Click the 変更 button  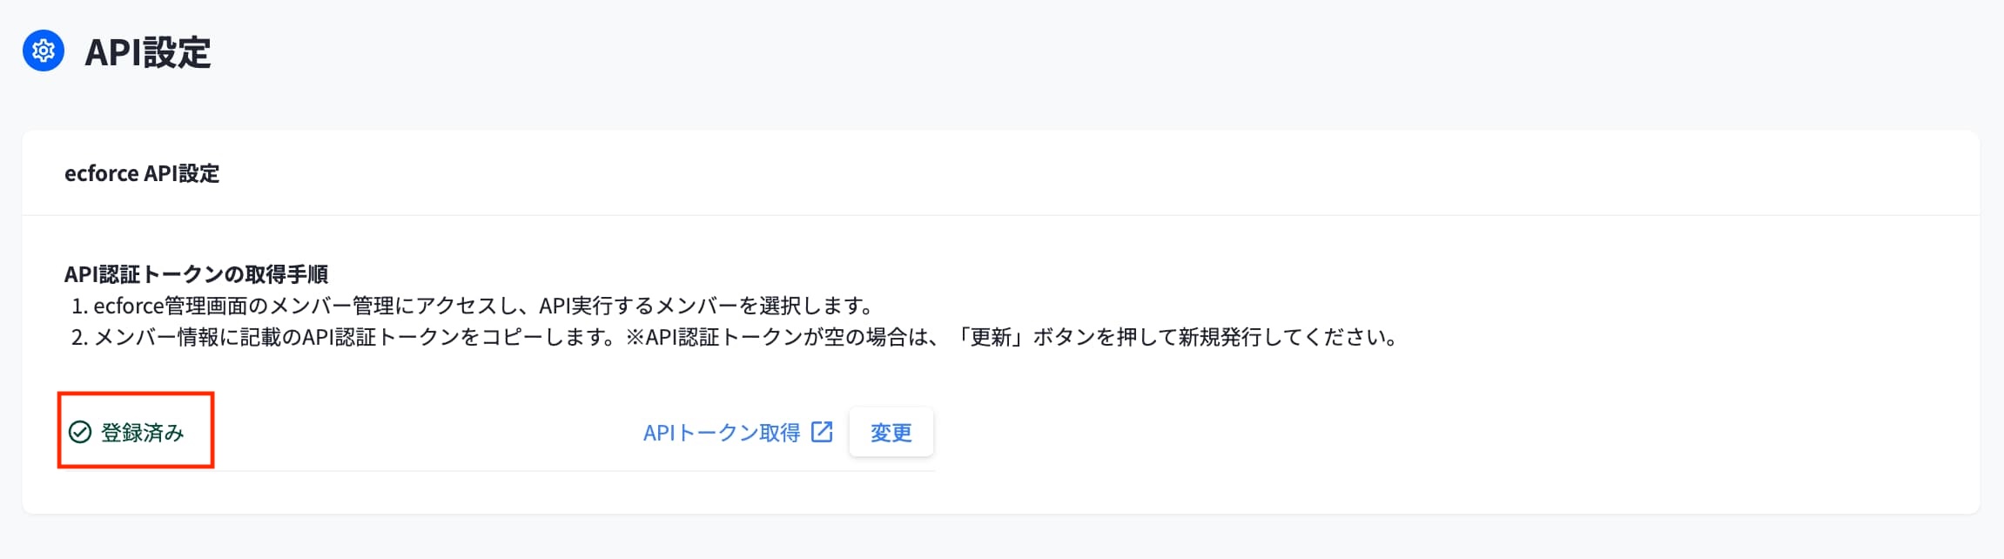[x=891, y=432]
